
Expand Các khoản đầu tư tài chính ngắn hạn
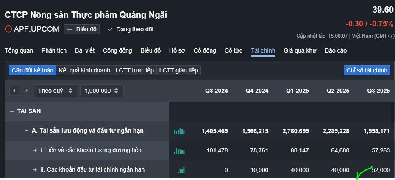tap(35, 170)
